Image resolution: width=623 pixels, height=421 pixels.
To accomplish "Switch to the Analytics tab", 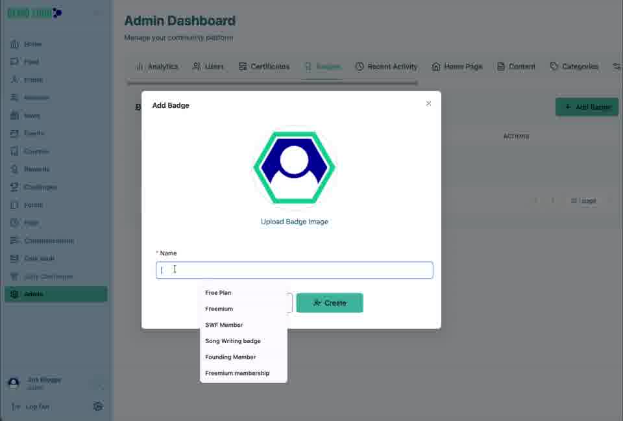I will (x=157, y=66).
